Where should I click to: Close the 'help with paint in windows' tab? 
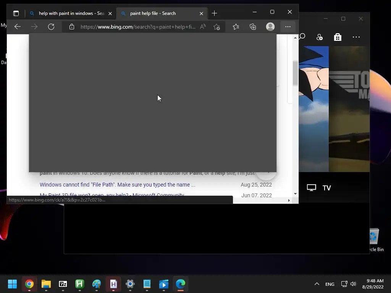110,14
